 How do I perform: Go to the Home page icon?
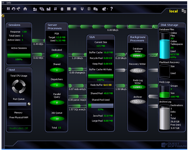coord(25,9)
